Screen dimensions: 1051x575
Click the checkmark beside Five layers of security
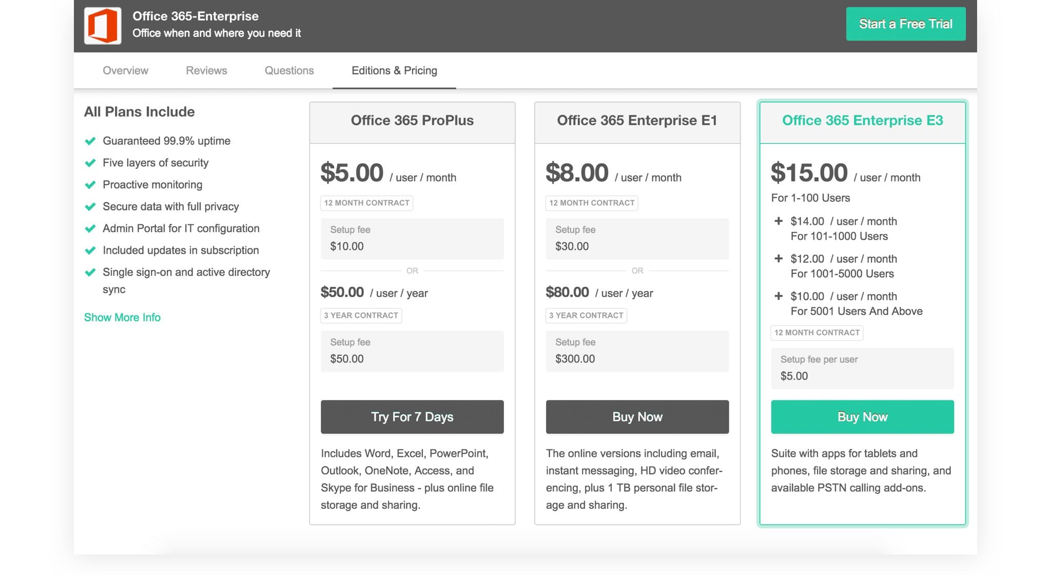pyautogui.click(x=91, y=163)
